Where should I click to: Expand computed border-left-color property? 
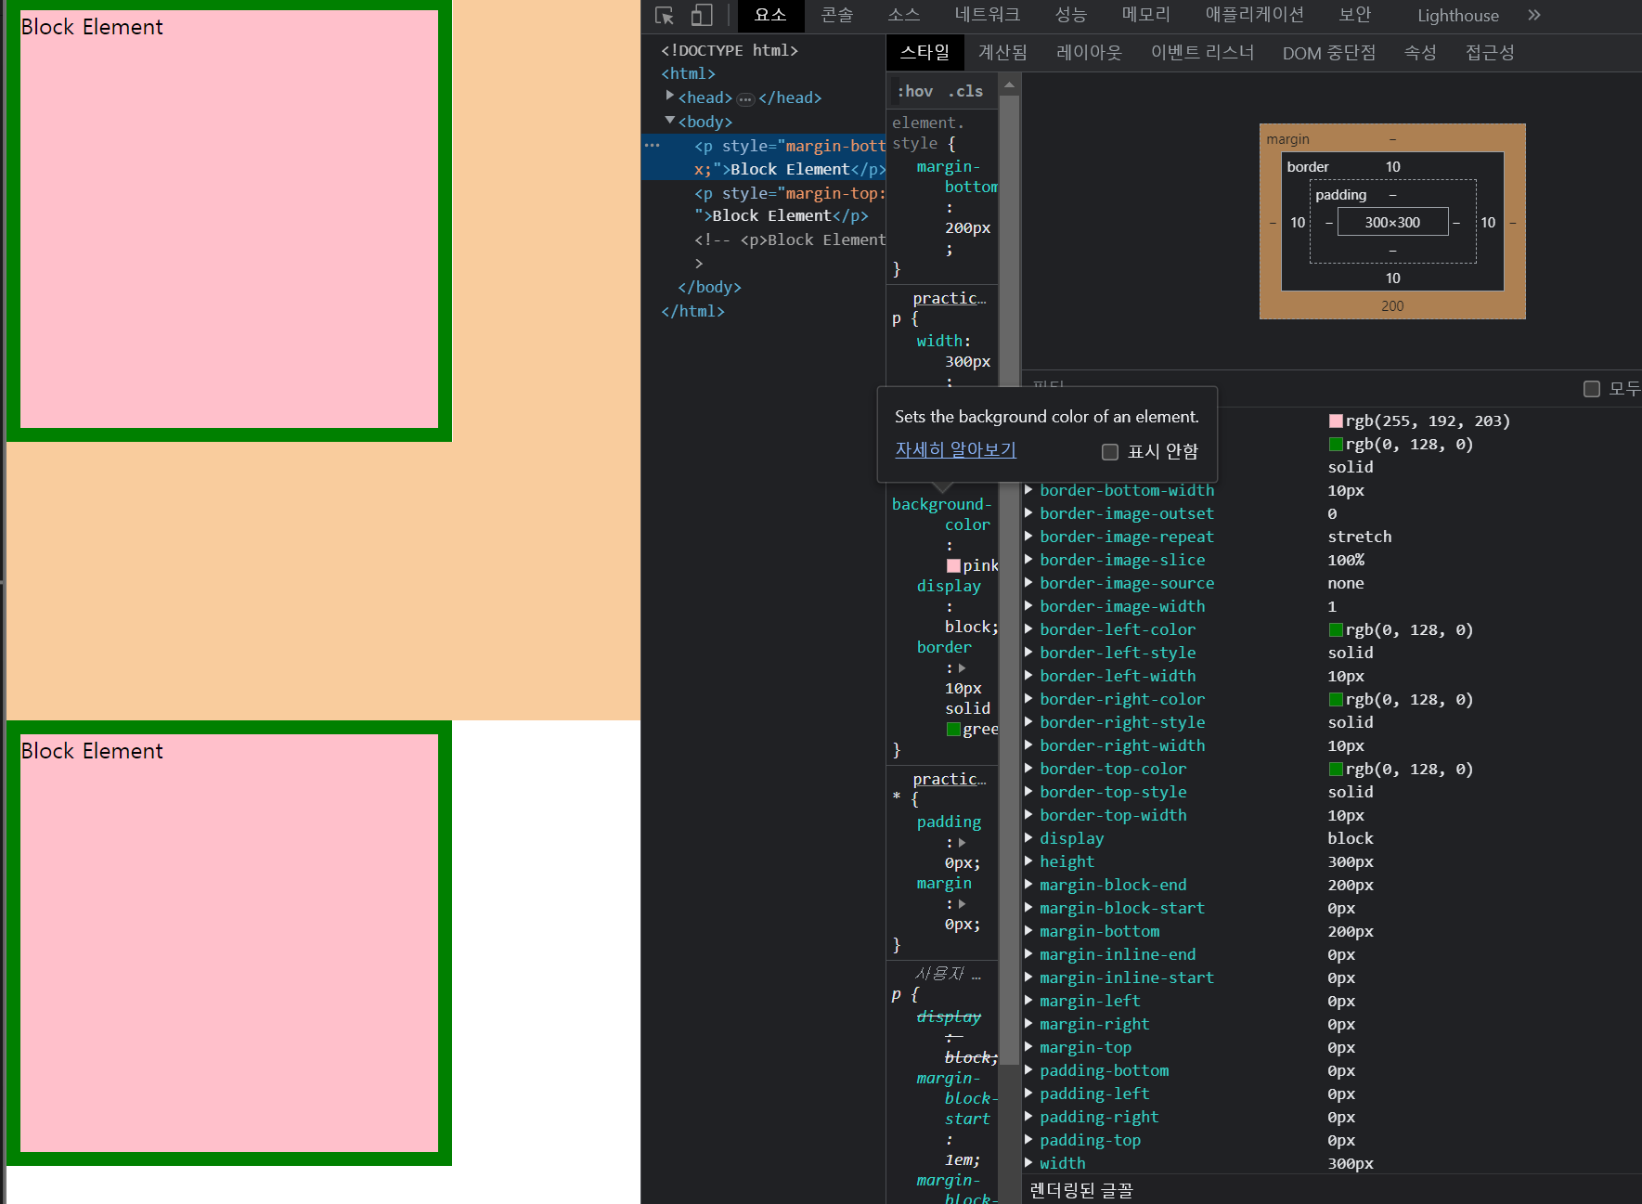click(1028, 629)
